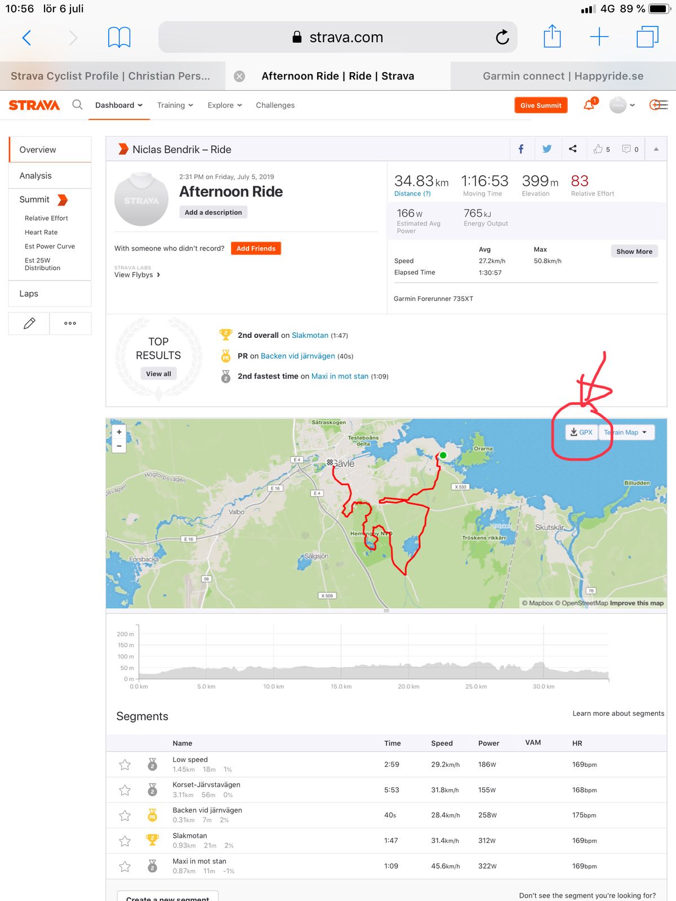The image size is (676, 901).
Task: Click the pencil edit activity icon
Action: (29, 323)
